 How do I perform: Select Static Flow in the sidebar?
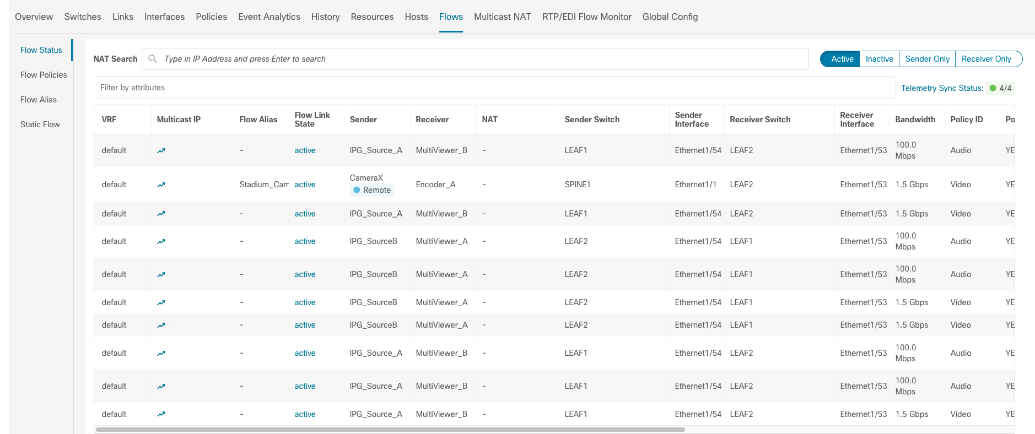[40, 124]
